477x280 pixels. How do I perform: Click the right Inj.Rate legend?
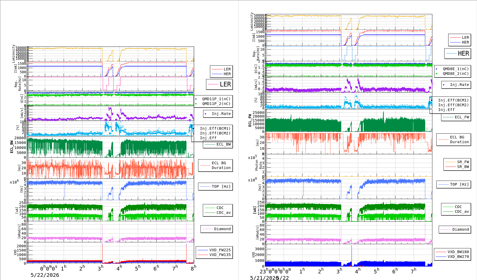coord(456,85)
